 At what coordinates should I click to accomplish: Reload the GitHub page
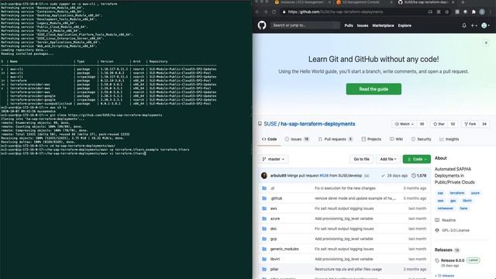point(274,12)
